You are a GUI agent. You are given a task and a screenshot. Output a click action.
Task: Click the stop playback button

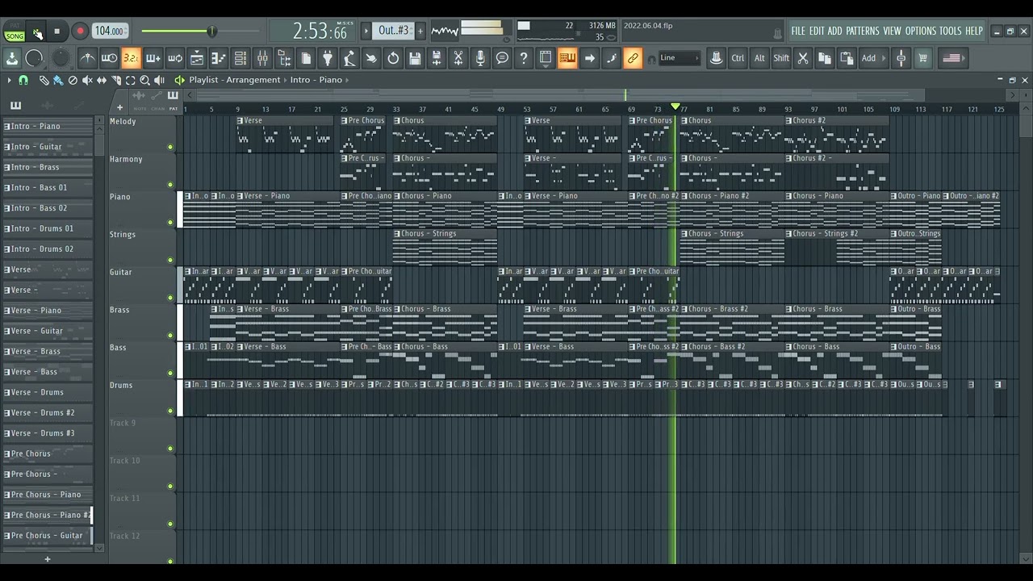(x=56, y=31)
